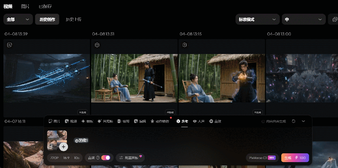338x168 pixels.
Task: Open the 中 size dropdown
Action: point(304,19)
